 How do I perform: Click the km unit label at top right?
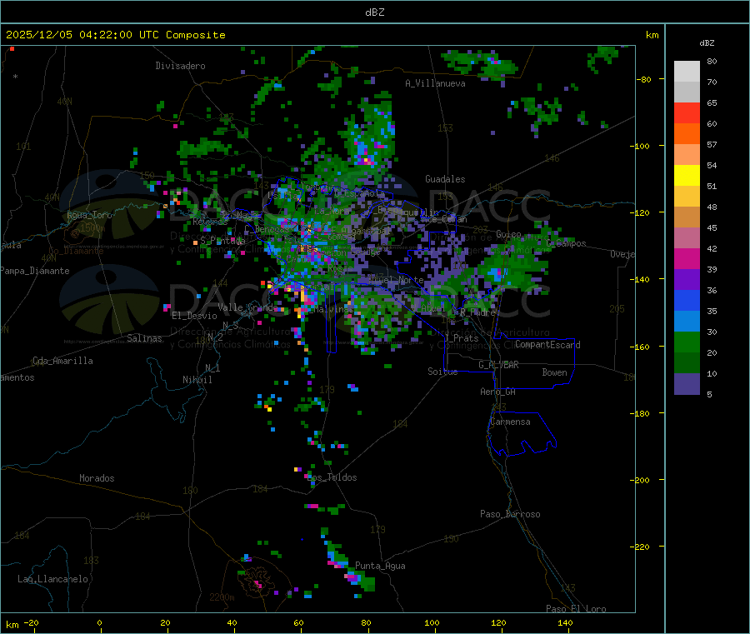pos(652,35)
